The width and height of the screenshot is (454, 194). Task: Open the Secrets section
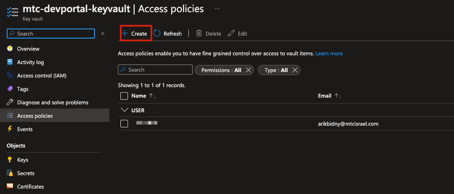click(x=26, y=173)
